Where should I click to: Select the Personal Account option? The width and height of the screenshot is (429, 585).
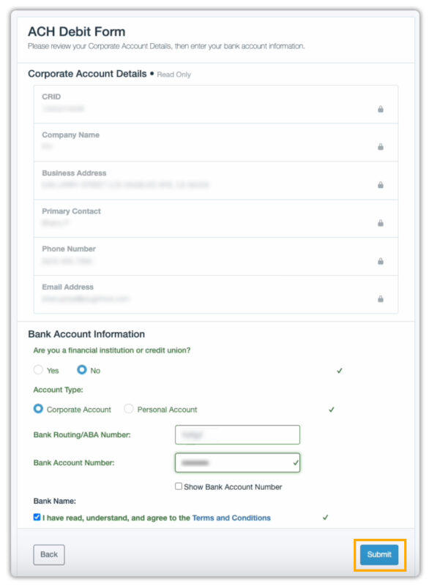[128, 409]
